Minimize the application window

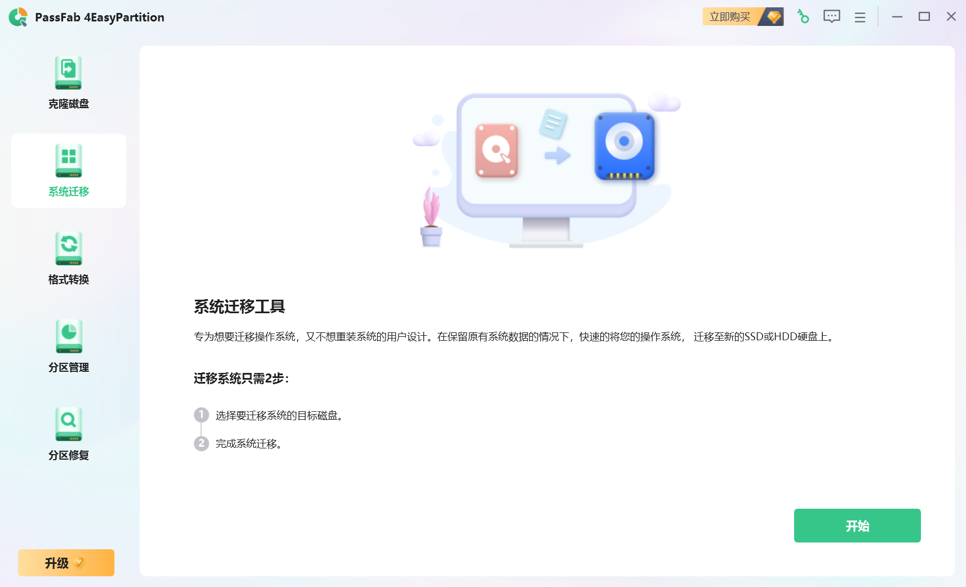897,17
